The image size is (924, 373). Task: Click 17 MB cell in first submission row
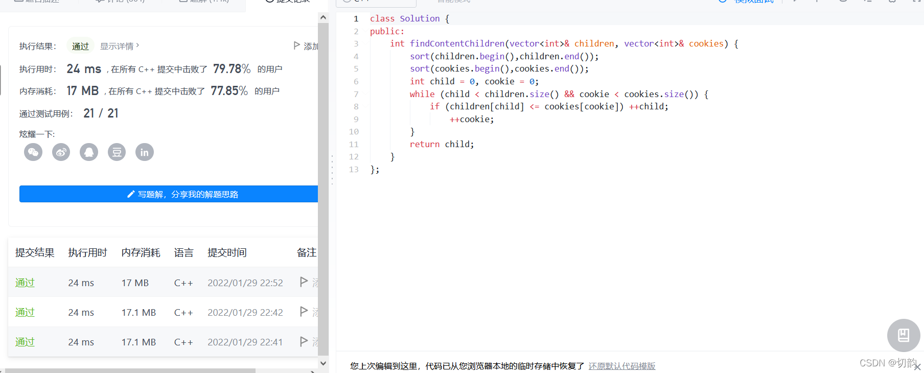click(x=135, y=283)
